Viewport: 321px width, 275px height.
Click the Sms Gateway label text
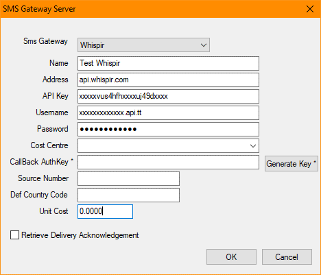point(45,41)
